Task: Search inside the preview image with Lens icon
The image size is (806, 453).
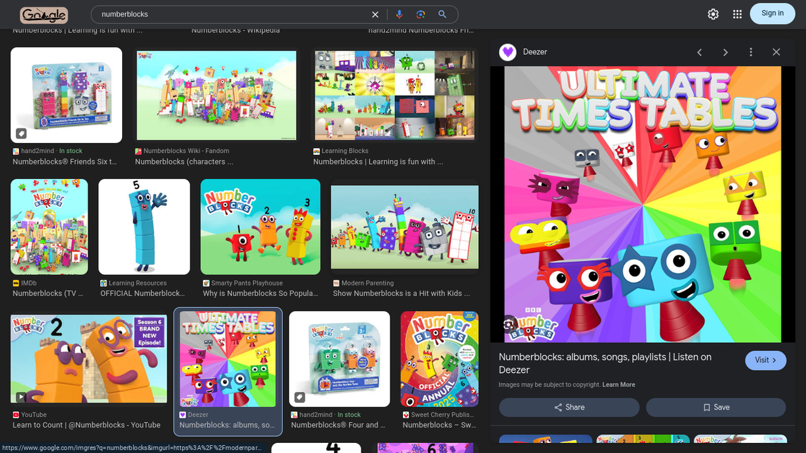Action: tap(509, 325)
